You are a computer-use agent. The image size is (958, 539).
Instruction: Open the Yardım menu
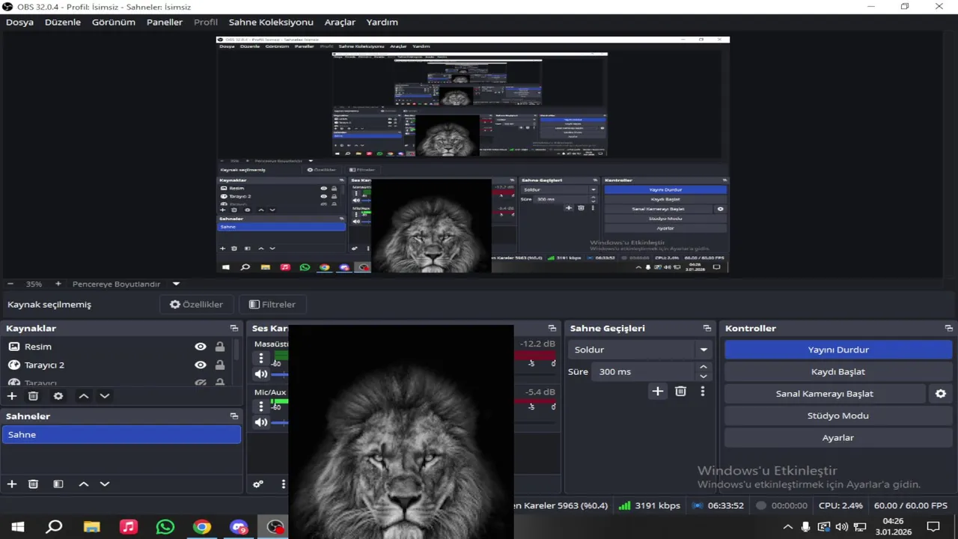pos(382,22)
